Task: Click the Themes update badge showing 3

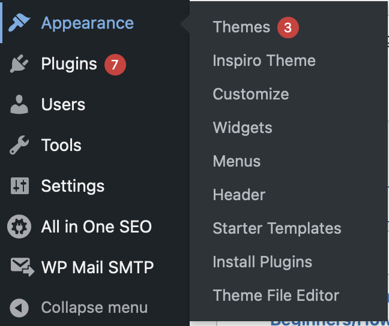Action: 288,28
